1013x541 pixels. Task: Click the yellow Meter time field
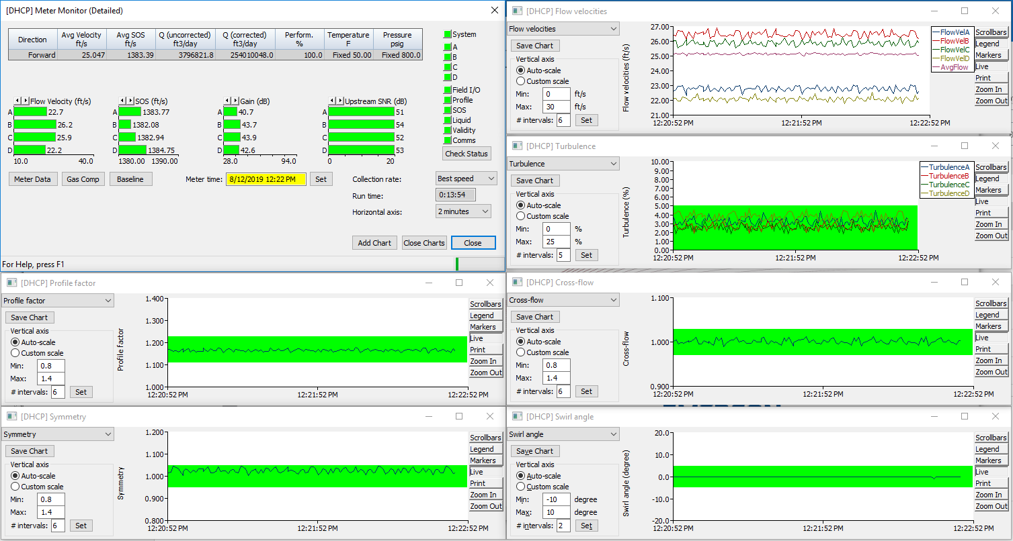[x=266, y=179]
